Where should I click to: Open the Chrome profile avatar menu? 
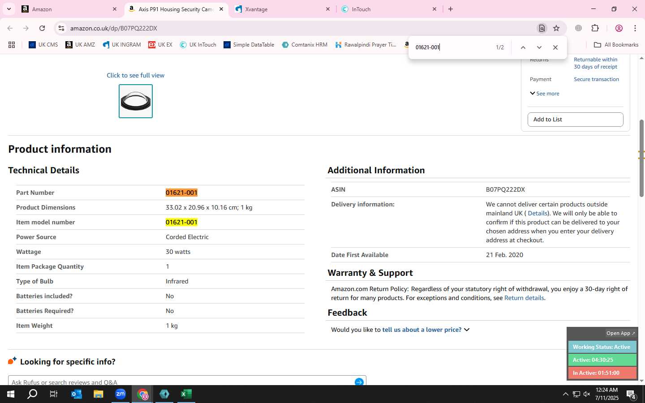[619, 28]
